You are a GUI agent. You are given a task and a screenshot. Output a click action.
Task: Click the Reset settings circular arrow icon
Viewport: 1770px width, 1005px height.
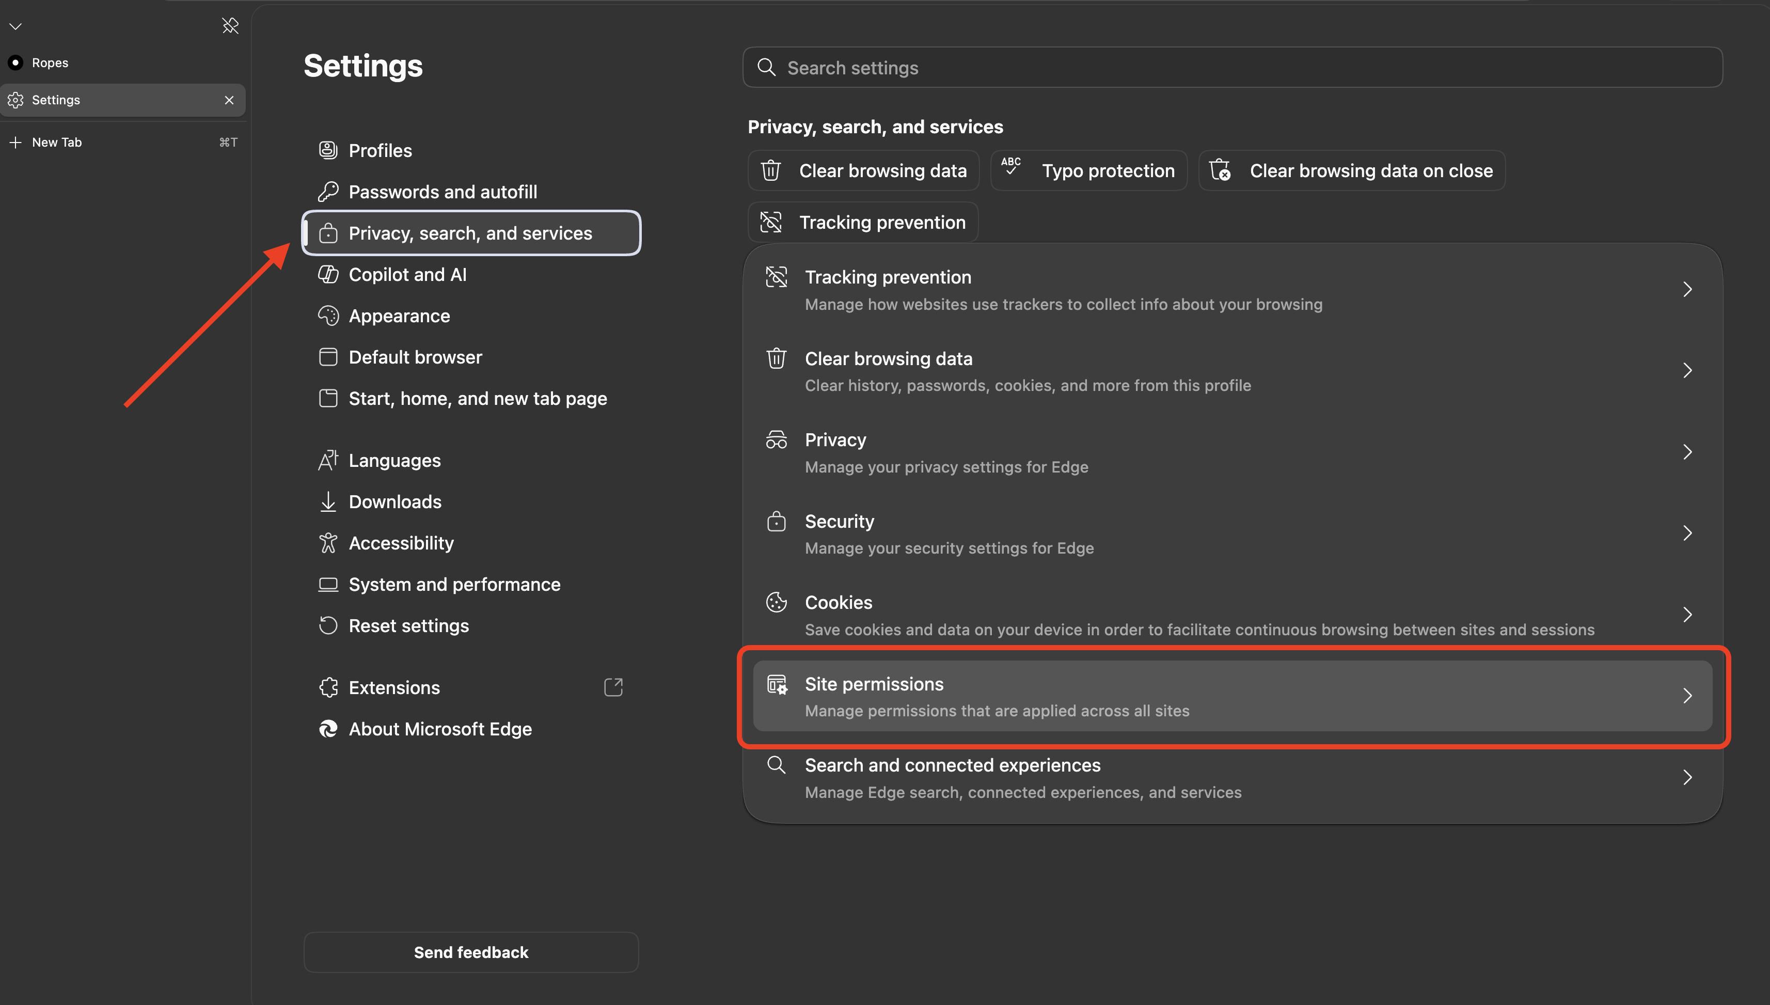(328, 625)
